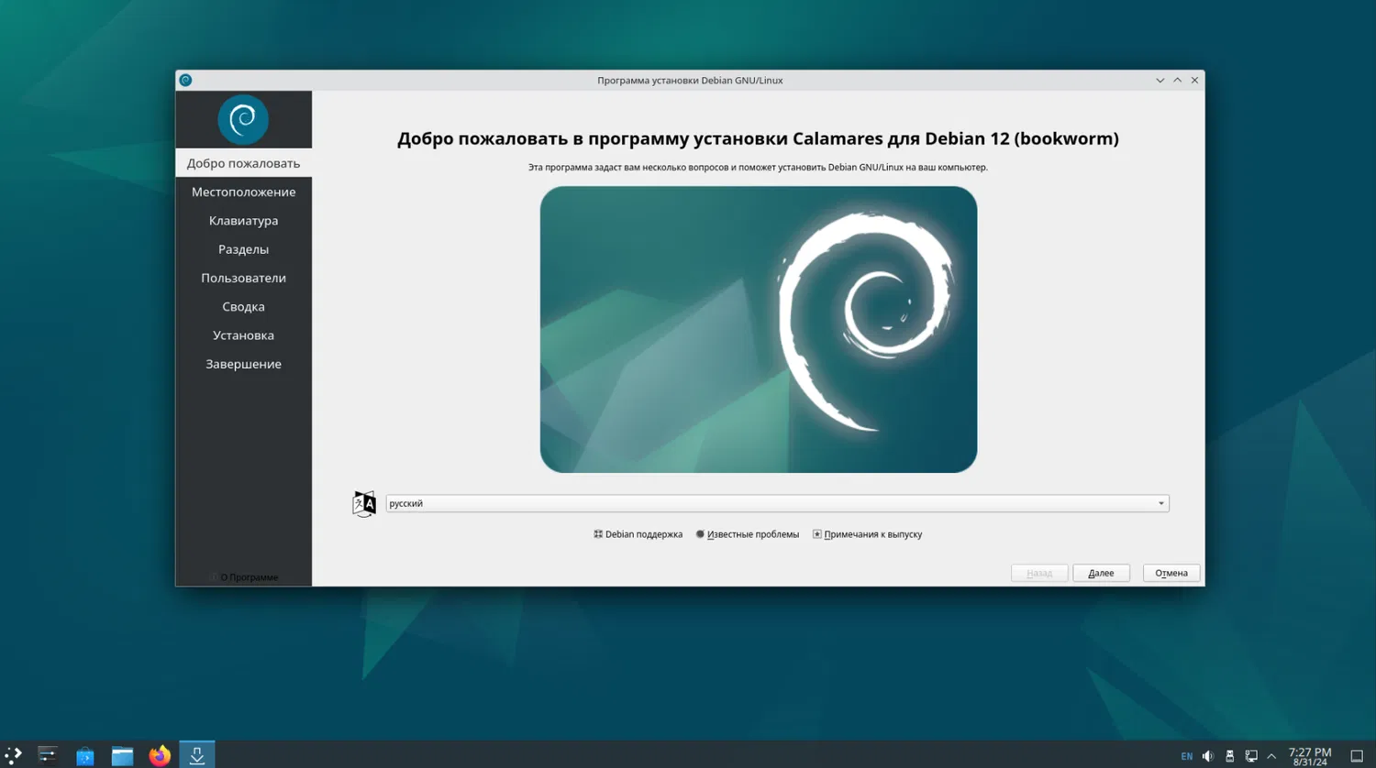
Task: Open the Известные проблемы link
Action: 747,534
